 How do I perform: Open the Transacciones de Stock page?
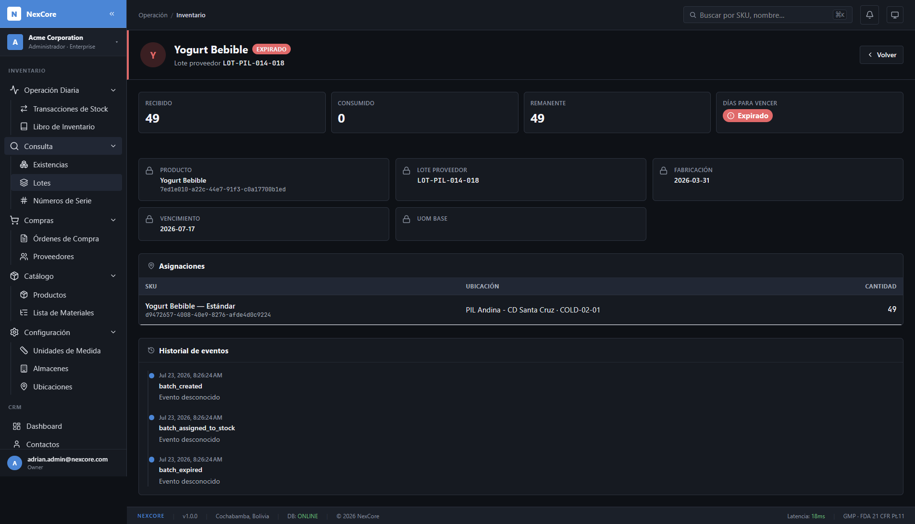pos(66,109)
